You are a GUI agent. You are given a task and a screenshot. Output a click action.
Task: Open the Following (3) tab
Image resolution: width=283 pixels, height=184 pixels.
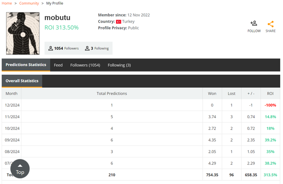click(119, 65)
